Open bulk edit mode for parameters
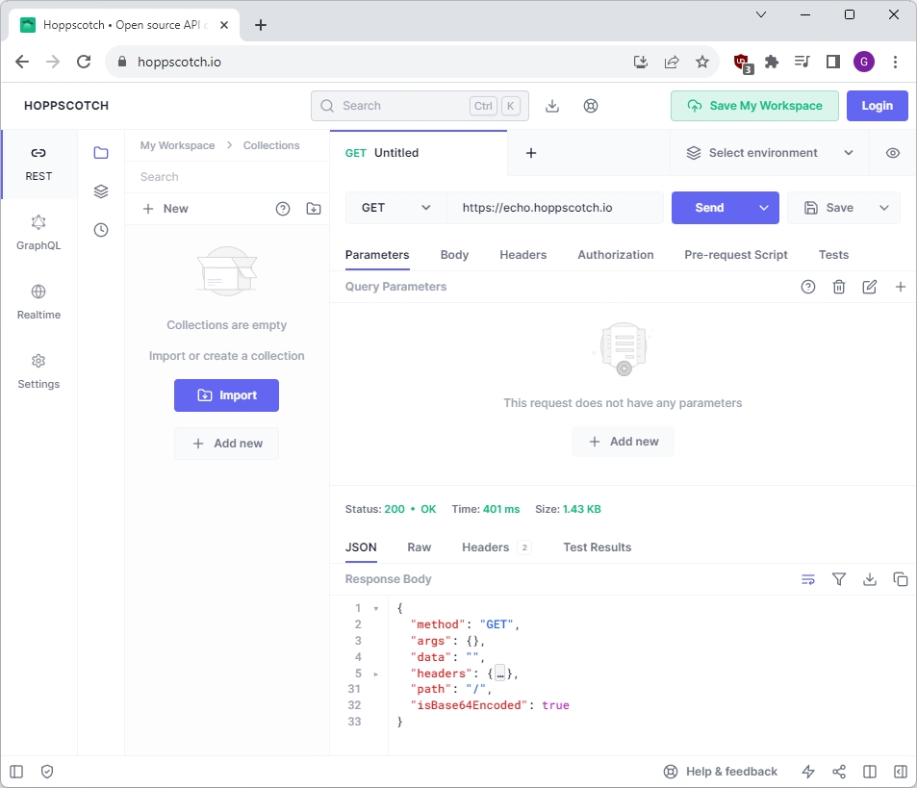 (x=869, y=286)
